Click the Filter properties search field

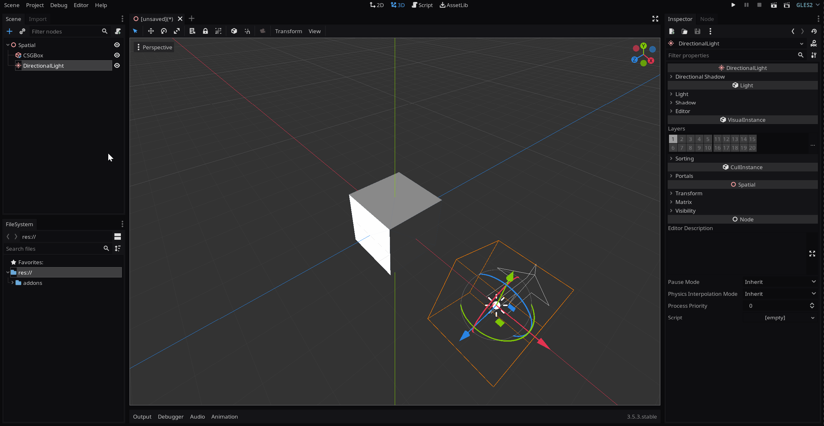[732, 55]
